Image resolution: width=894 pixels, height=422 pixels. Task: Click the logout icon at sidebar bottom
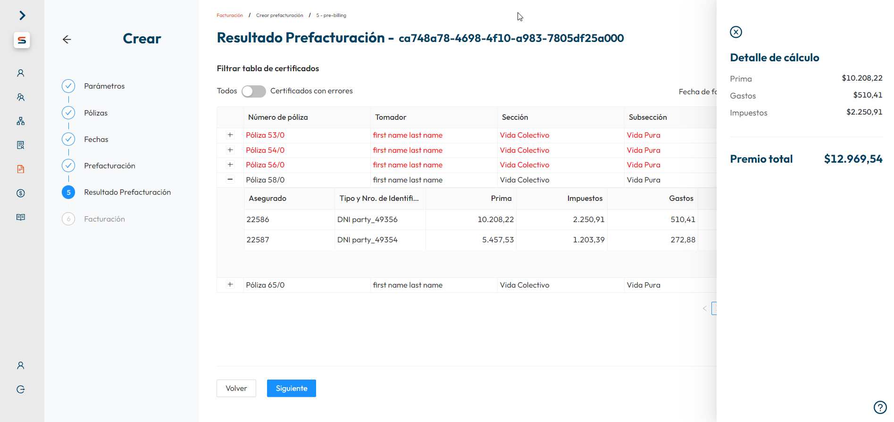(21, 389)
